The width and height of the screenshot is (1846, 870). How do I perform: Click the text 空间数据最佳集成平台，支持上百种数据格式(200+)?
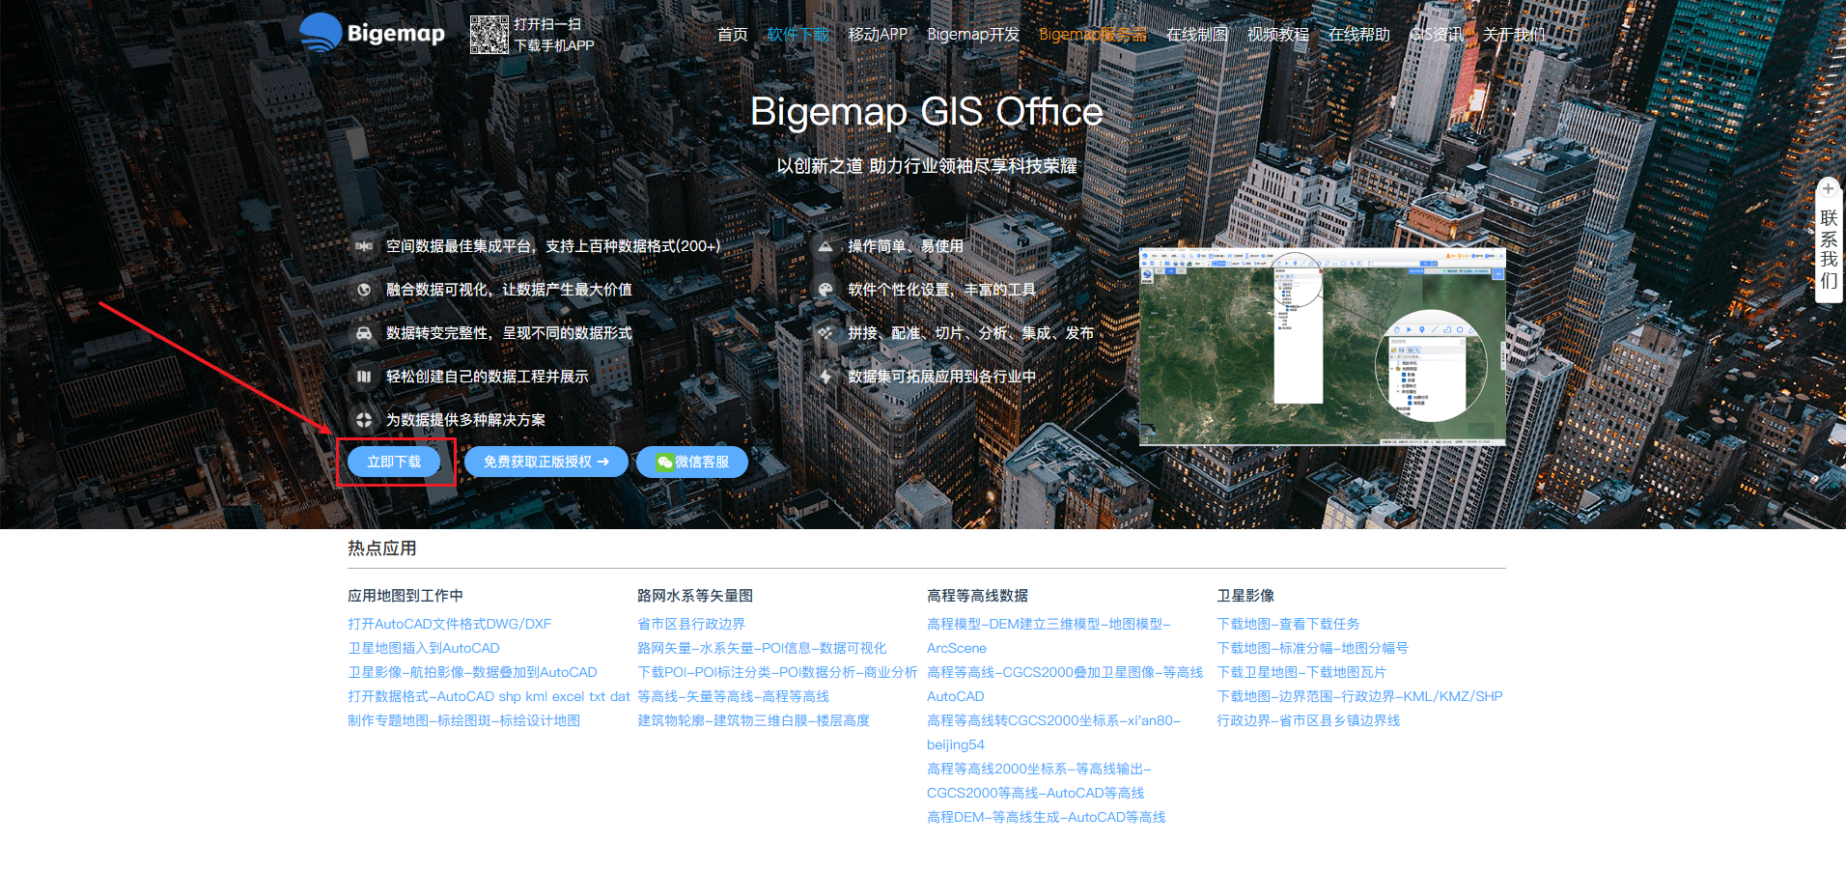click(x=553, y=246)
